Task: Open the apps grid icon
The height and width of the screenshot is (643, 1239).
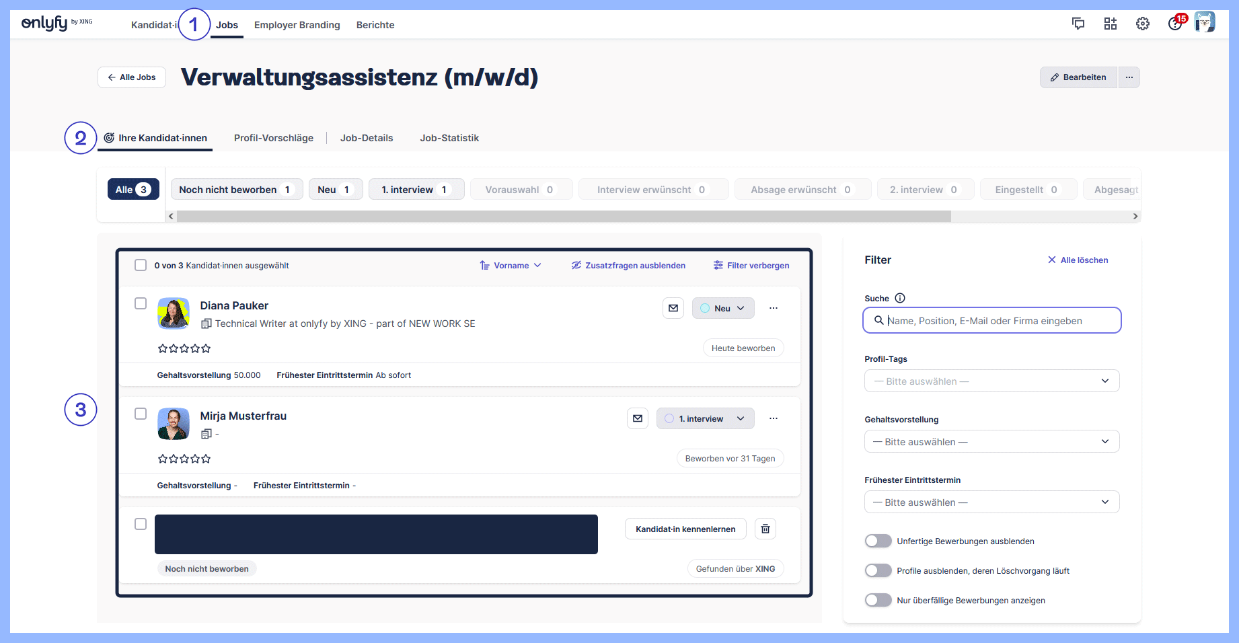Action: [x=1111, y=24]
